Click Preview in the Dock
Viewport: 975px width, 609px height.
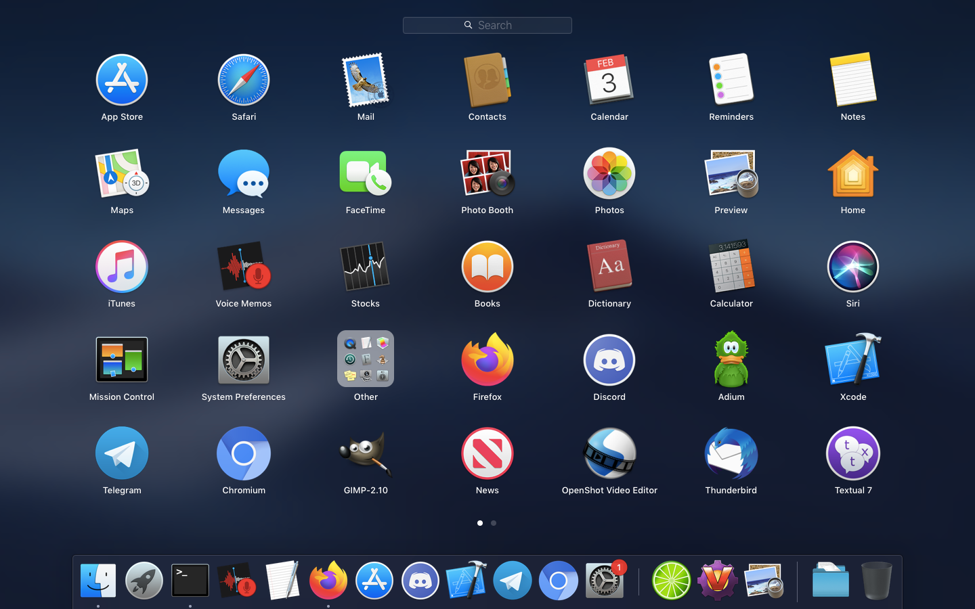coord(763,581)
